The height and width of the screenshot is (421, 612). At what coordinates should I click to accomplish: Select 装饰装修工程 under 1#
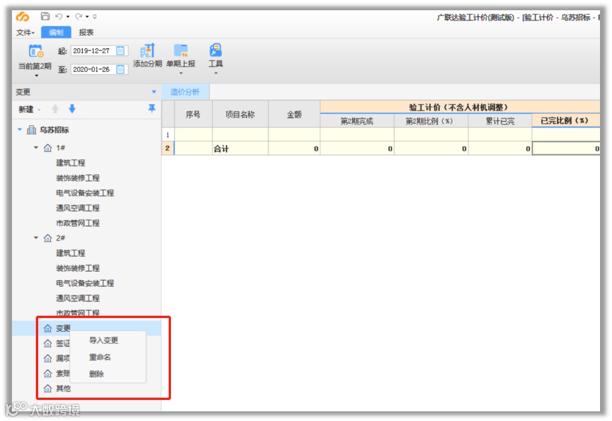point(77,178)
